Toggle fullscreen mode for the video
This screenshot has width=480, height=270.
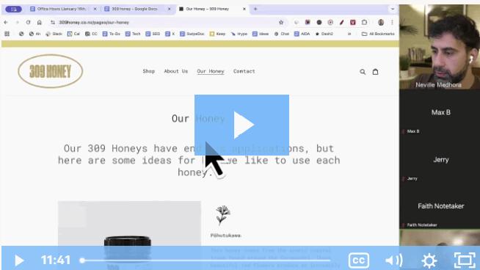click(465, 260)
